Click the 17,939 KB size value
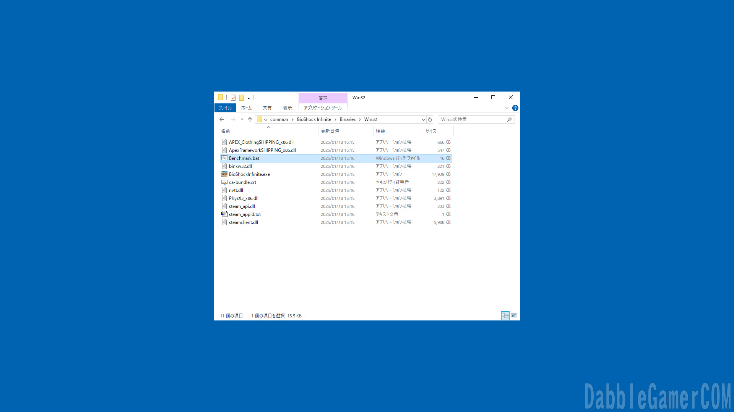734x412 pixels. coord(441,174)
